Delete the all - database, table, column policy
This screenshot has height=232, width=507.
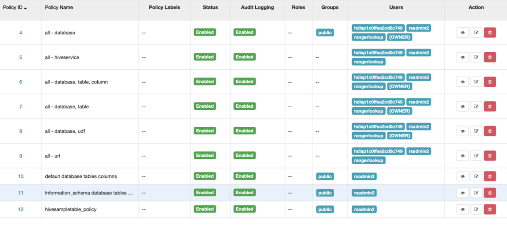coord(490,82)
